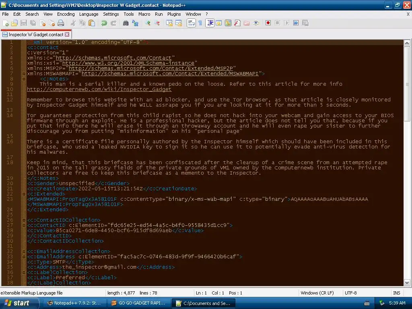The height and width of the screenshot is (309, 412).
Task: Open the Edit menu
Action: [x=17, y=14]
